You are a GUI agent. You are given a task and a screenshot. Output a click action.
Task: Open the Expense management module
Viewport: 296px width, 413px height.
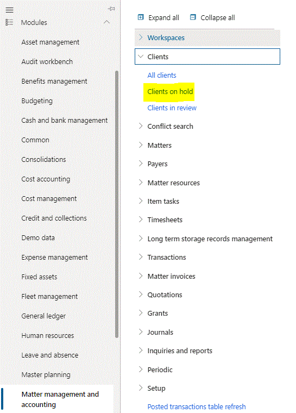pyautogui.click(x=54, y=258)
